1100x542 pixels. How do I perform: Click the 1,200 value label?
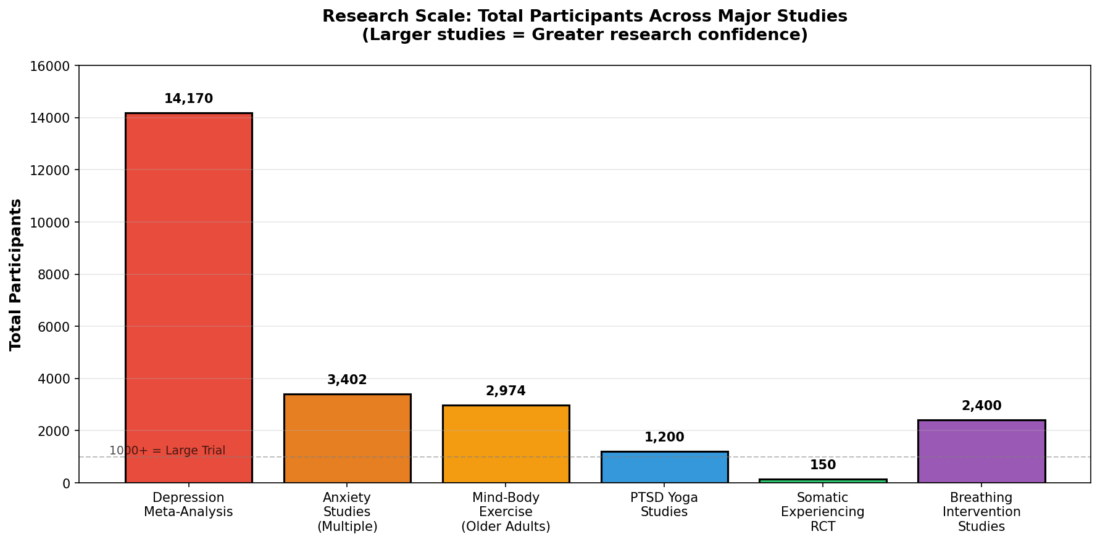tap(665, 437)
